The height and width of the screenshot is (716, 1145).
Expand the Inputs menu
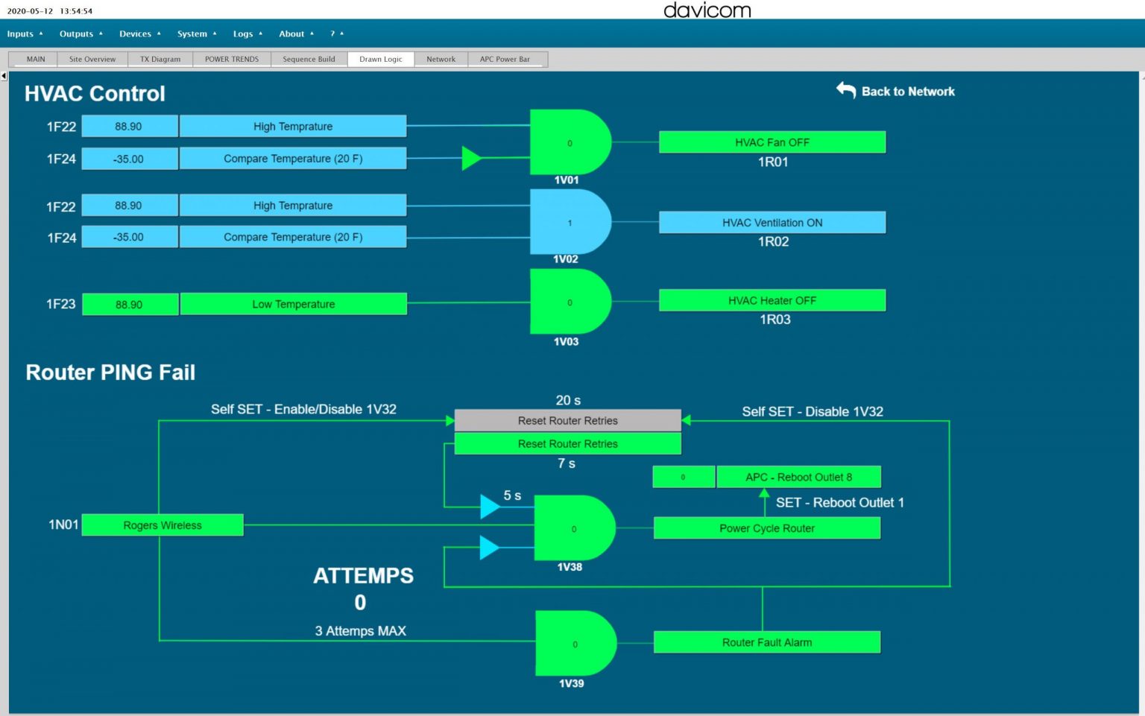(x=25, y=34)
